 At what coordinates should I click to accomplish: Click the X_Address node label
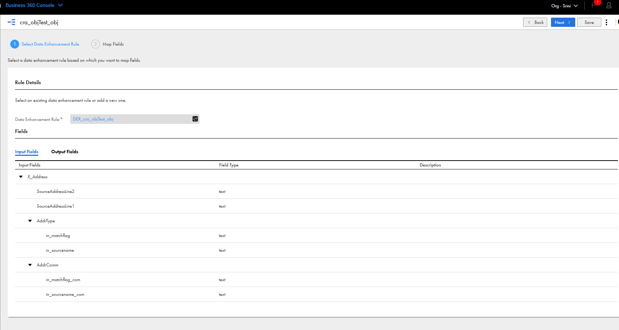click(x=37, y=177)
